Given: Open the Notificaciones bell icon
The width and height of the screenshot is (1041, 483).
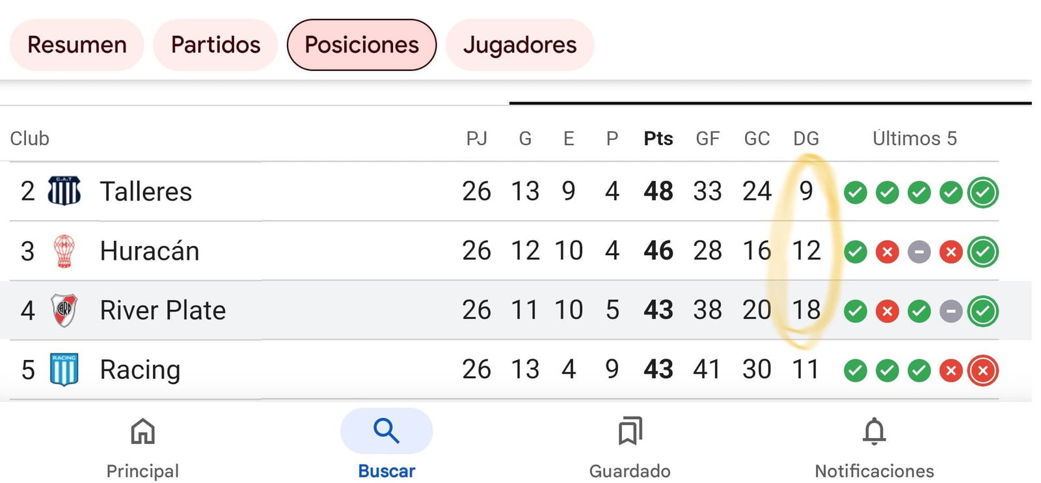Looking at the screenshot, I should pyautogui.click(x=874, y=431).
